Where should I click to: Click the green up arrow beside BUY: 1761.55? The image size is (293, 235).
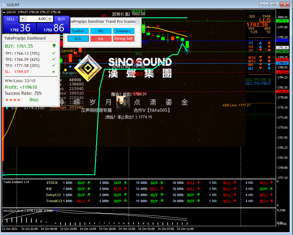tap(54, 46)
